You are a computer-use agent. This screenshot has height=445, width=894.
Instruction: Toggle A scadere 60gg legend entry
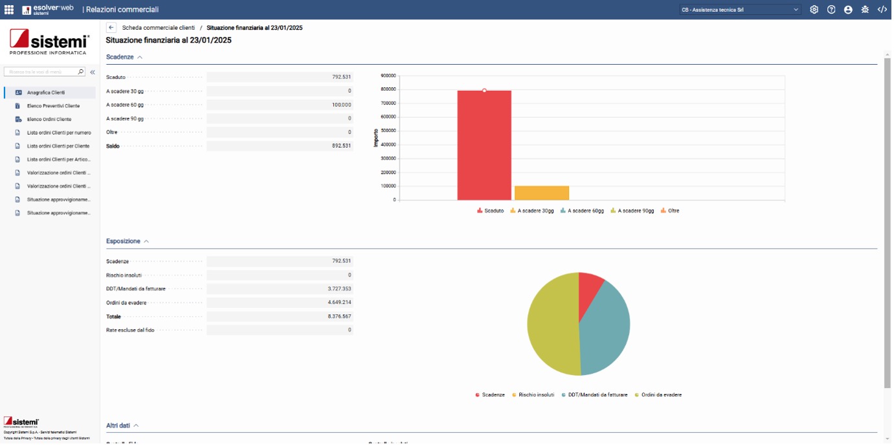click(x=582, y=211)
